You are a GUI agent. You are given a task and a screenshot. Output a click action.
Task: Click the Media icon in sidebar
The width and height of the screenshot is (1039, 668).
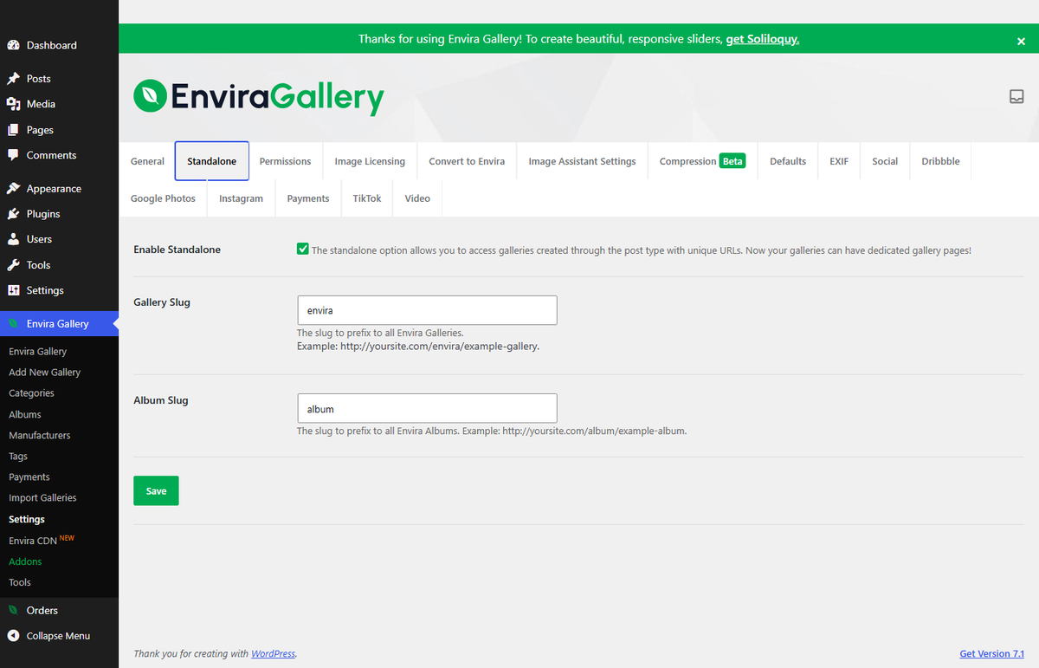[13, 104]
